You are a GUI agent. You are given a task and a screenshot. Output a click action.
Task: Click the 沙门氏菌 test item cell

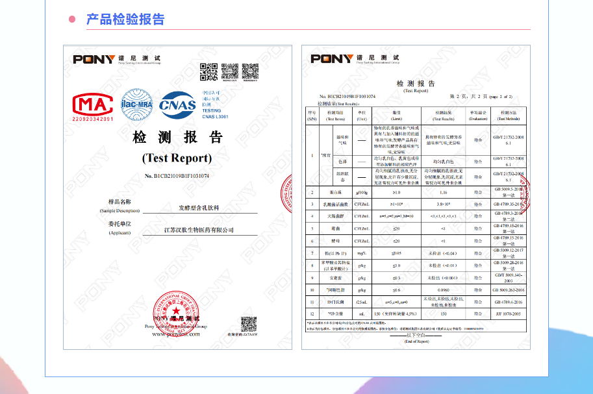tap(335, 302)
